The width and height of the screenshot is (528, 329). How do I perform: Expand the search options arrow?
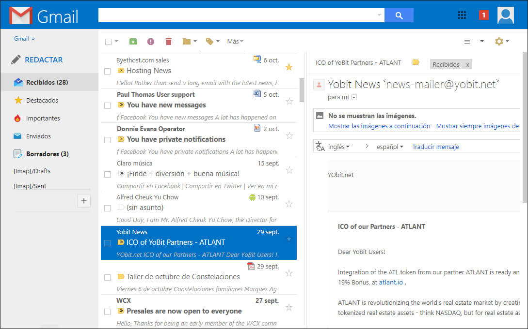[x=379, y=15]
